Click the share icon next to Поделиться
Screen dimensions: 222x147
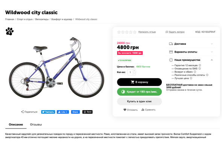tap(22, 112)
